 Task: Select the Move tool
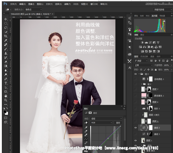6,19
